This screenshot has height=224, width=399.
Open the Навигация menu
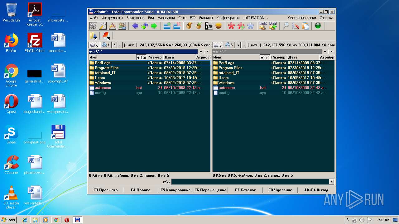pos(166,18)
